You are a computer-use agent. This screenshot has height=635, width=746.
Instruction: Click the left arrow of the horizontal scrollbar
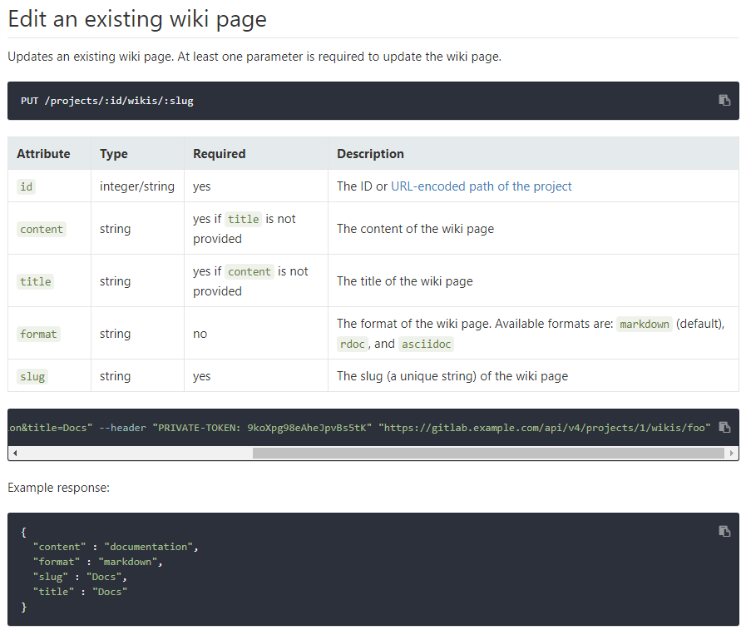[15, 454]
